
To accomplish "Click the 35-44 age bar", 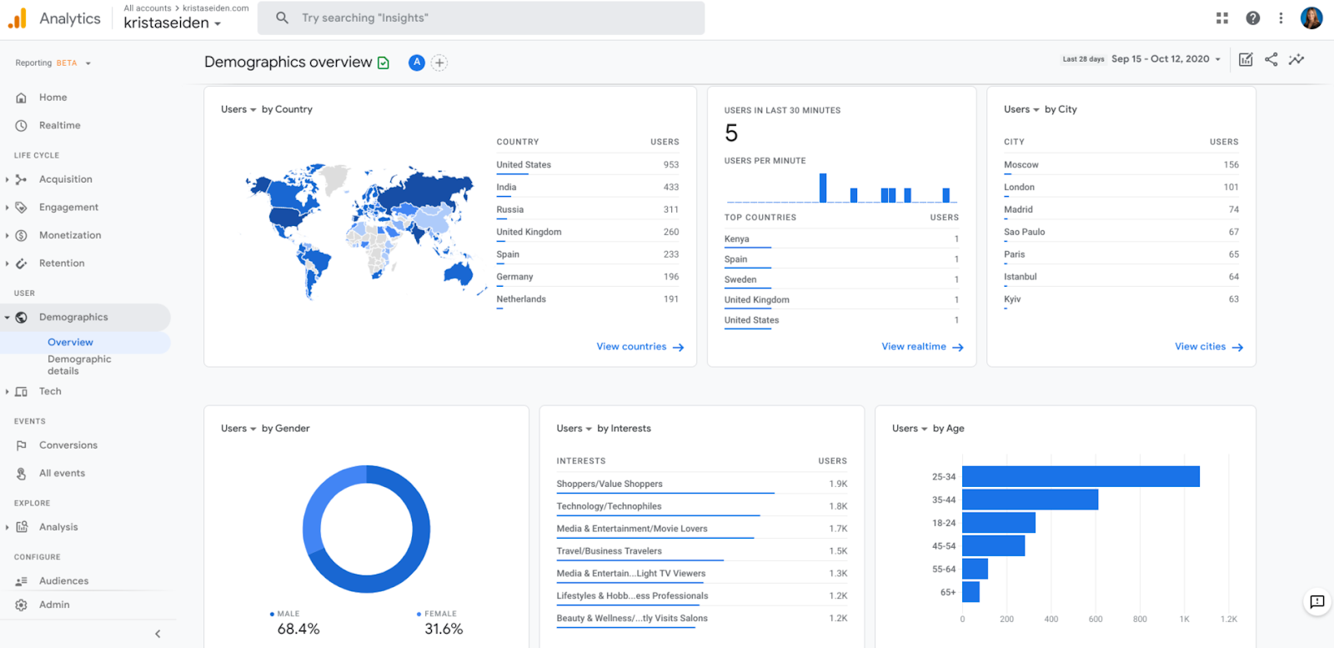I will click(1030, 500).
